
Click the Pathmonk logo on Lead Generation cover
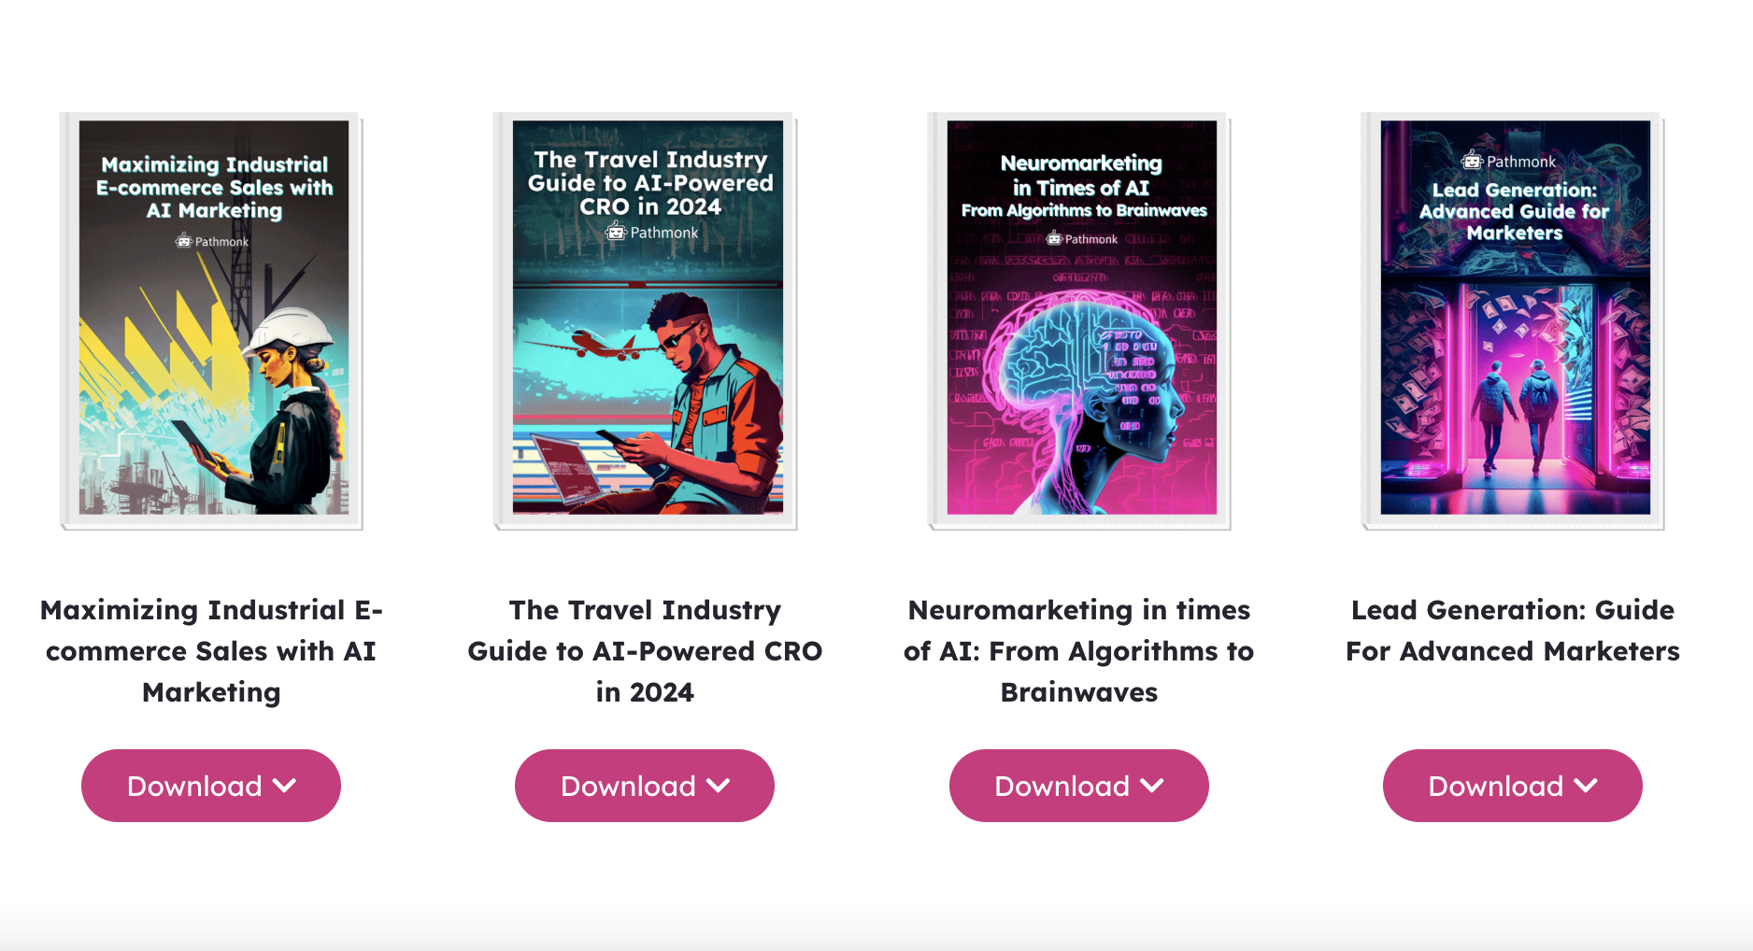tap(1509, 161)
